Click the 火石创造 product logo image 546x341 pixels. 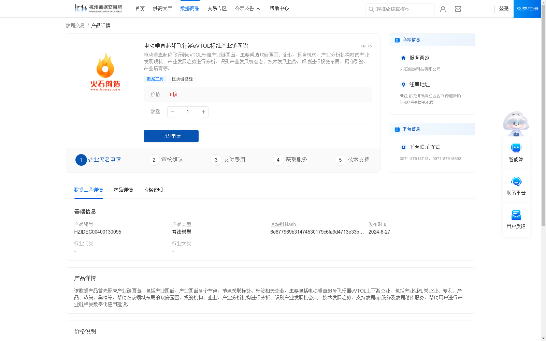(105, 72)
